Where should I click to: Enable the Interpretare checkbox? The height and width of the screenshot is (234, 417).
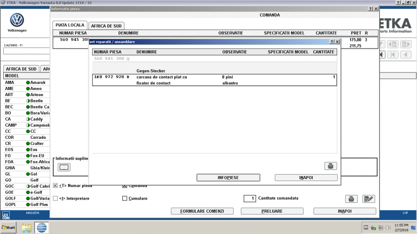tap(56, 198)
